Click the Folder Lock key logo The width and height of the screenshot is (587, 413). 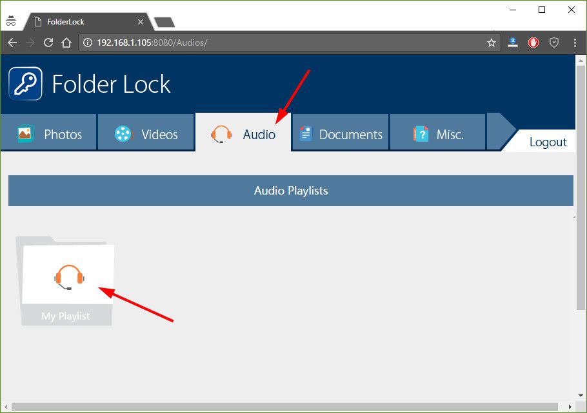[x=25, y=83]
